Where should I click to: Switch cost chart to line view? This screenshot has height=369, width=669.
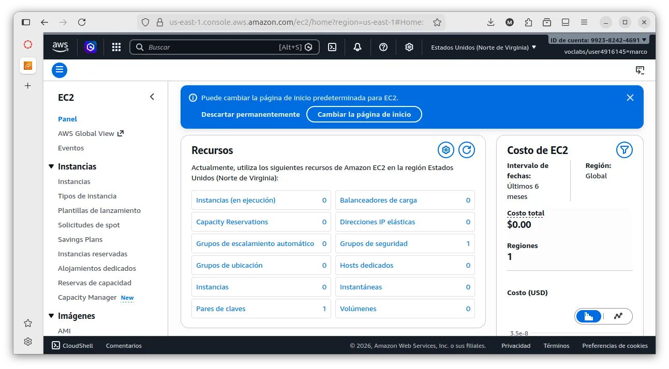tap(618, 316)
